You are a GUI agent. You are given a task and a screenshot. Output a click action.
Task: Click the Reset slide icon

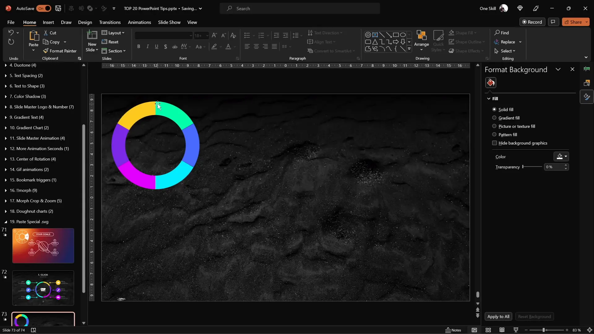pyautogui.click(x=105, y=42)
